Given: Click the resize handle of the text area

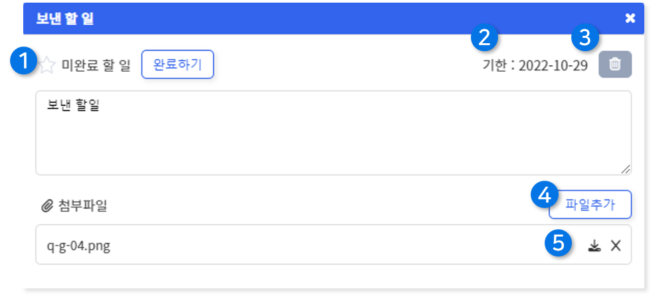Looking at the screenshot, I should point(626,169).
